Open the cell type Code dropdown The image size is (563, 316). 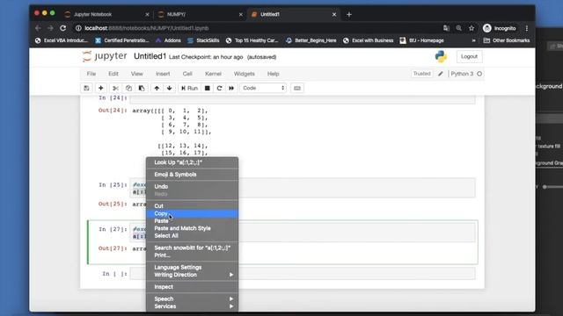point(263,88)
